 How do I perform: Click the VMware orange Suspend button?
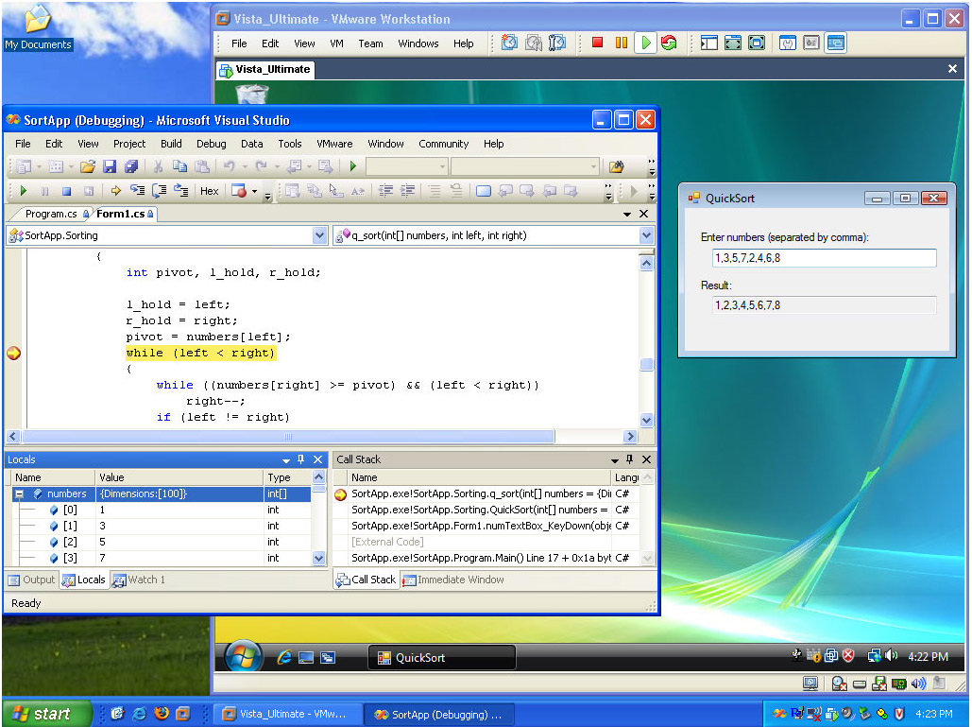622,43
